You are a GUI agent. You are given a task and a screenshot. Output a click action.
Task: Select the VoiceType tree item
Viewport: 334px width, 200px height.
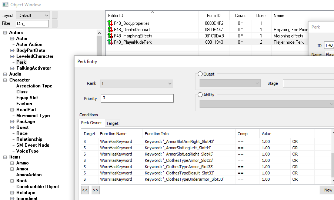tap(27, 151)
